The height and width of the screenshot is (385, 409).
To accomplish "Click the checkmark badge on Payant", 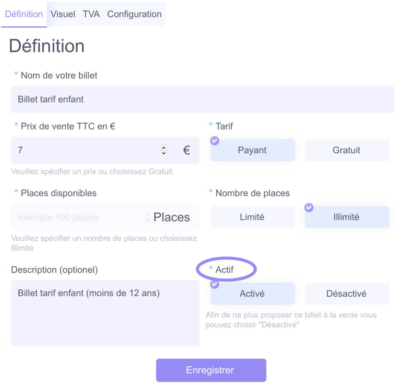I will point(214,141).
